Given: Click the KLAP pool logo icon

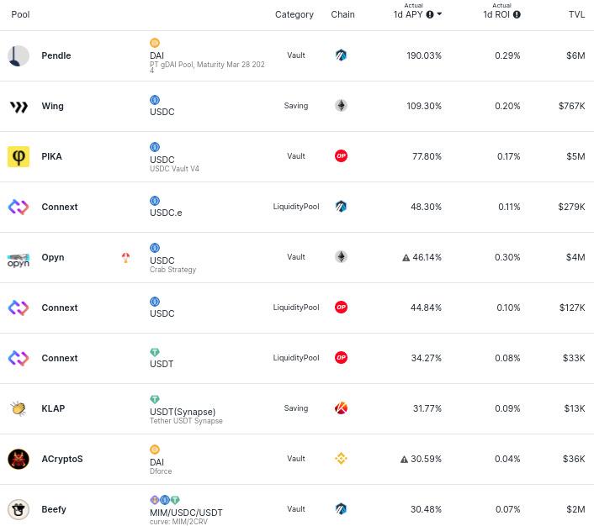Looking at the screenshot, I should click(x=19, y=408).
